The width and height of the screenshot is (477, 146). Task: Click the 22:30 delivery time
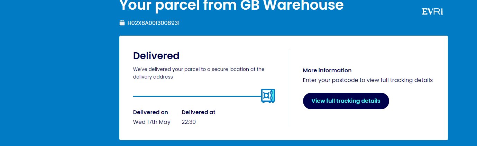[189, 122]
